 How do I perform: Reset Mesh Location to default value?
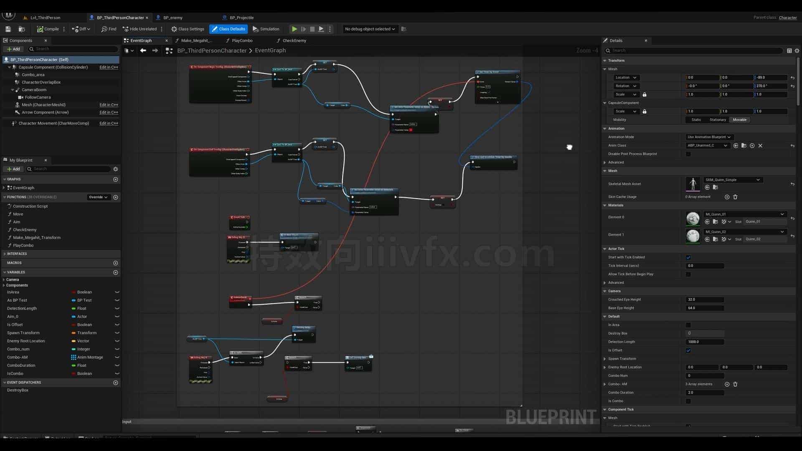792,78
